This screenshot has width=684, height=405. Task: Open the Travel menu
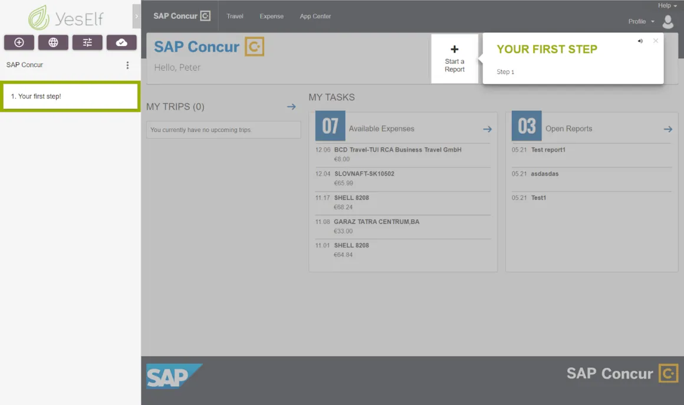click(235, 16)
